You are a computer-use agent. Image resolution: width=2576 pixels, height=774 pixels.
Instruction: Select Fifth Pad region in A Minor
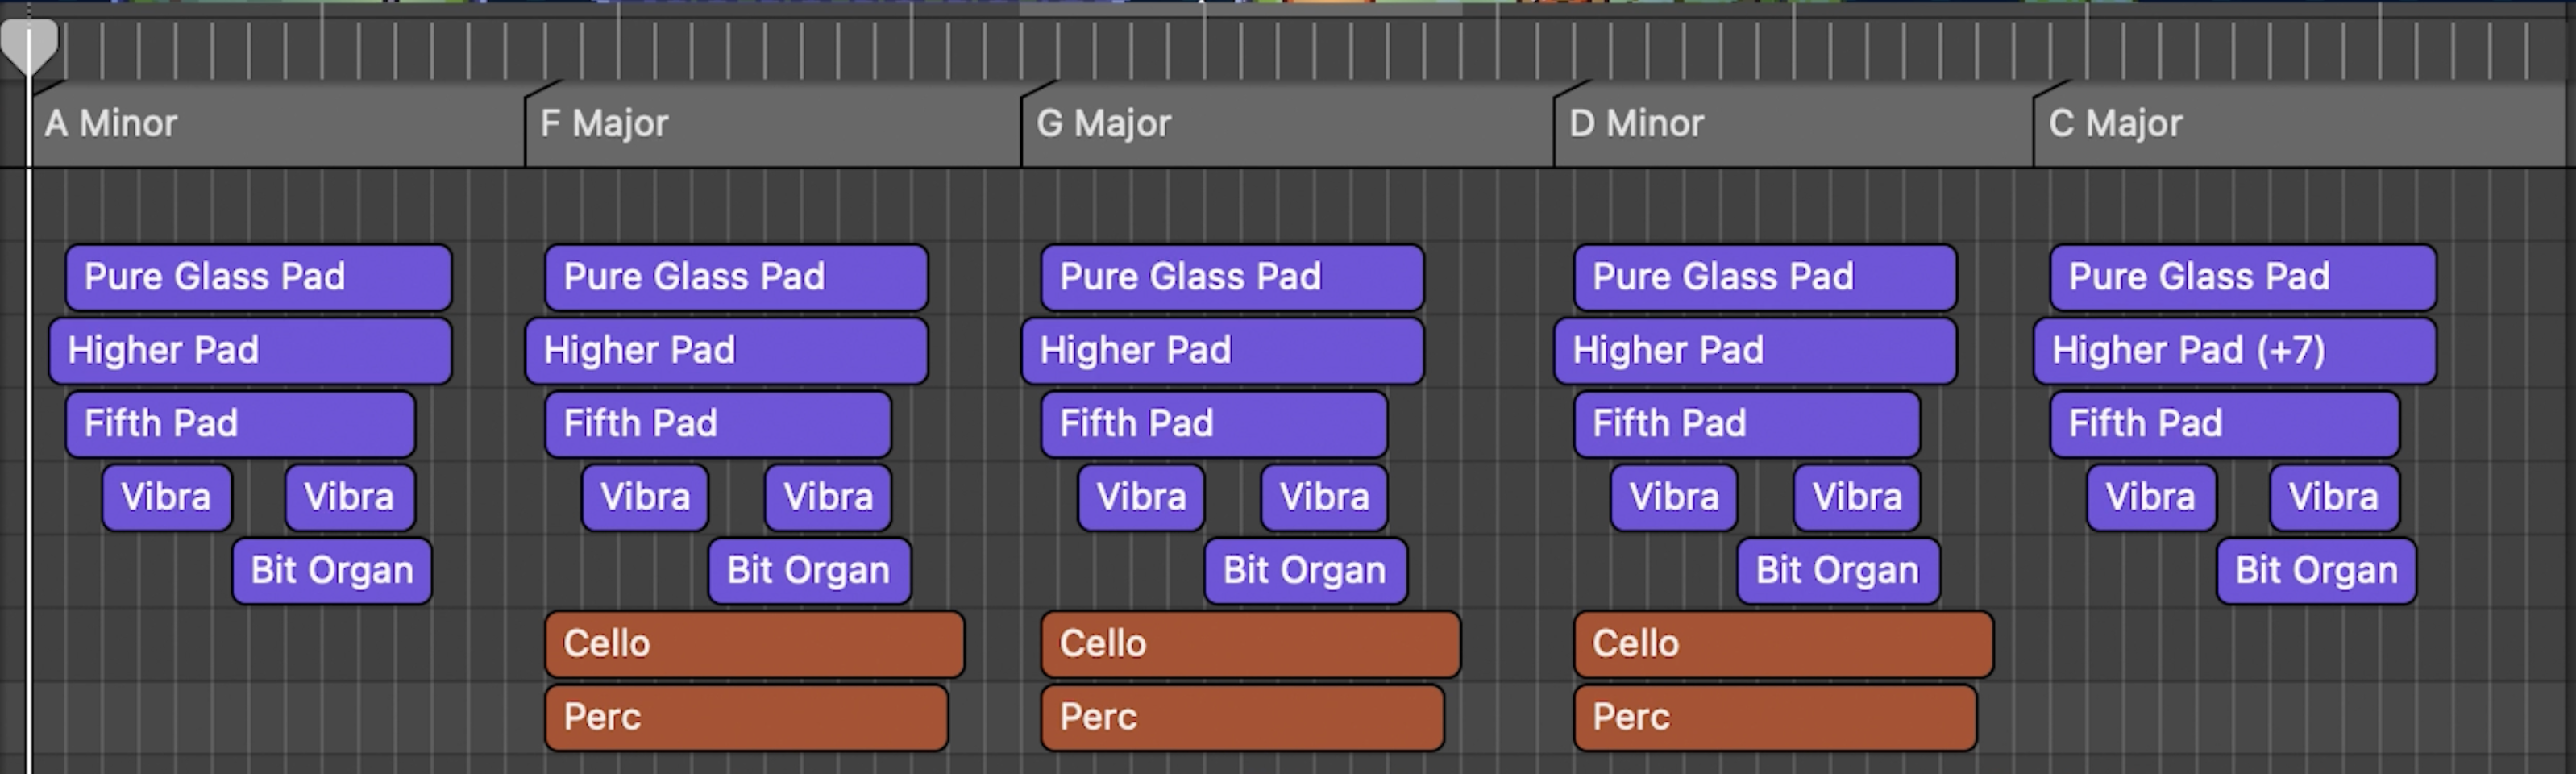tap(240, 424)
